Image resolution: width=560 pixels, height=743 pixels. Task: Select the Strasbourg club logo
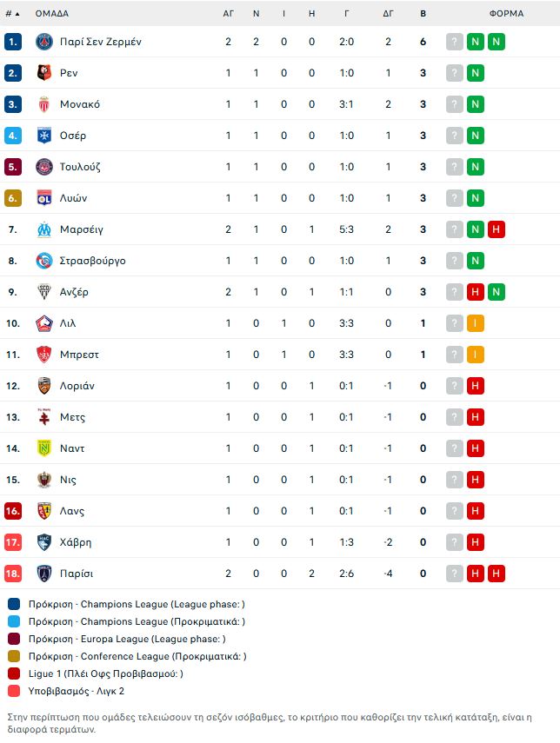point(44,261)
